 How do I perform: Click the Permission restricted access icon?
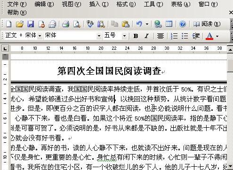point(41,24)
